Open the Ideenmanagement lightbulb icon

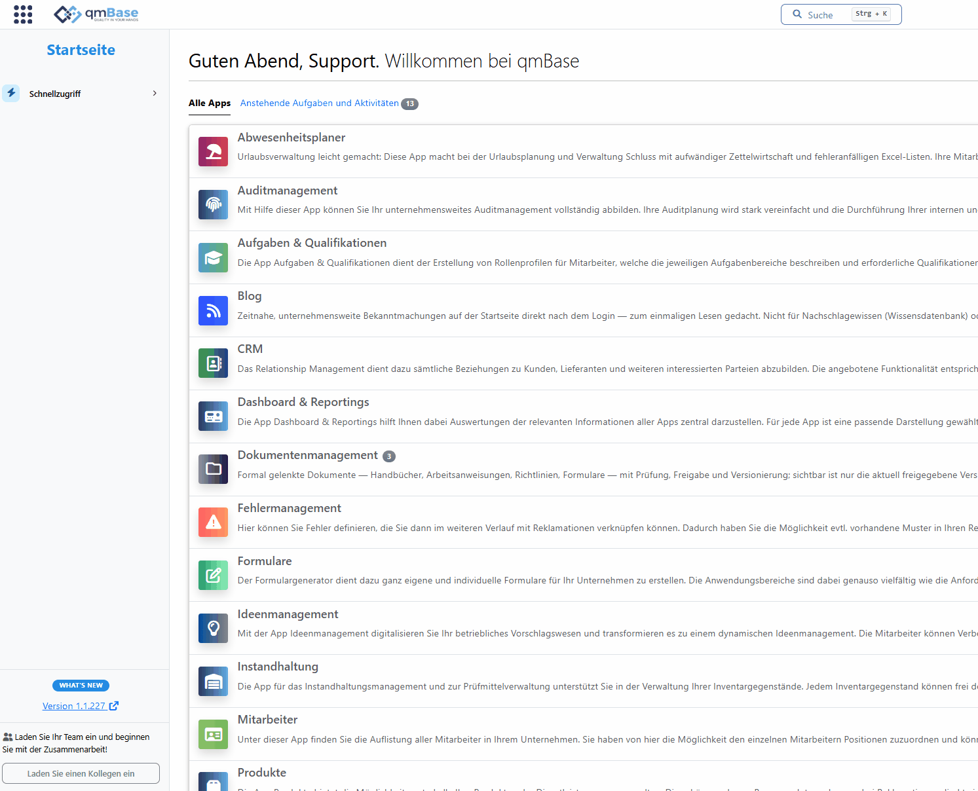[213, 628]
